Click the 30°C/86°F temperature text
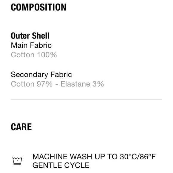Image resolution: width=173 pixels, height=173 pixels. [138, 157]
